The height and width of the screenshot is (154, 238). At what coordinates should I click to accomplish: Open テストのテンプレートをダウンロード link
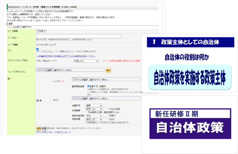(53, 132)
